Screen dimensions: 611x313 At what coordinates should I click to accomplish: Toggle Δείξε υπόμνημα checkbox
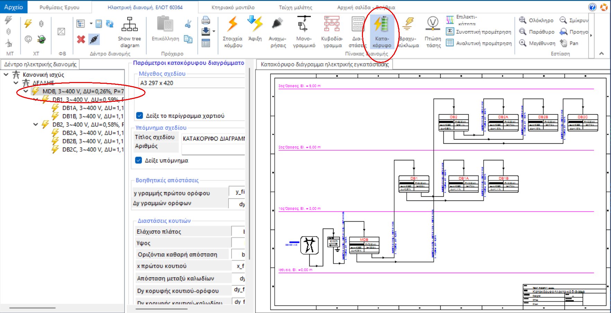pyautogui.click(x=139, y=160)
